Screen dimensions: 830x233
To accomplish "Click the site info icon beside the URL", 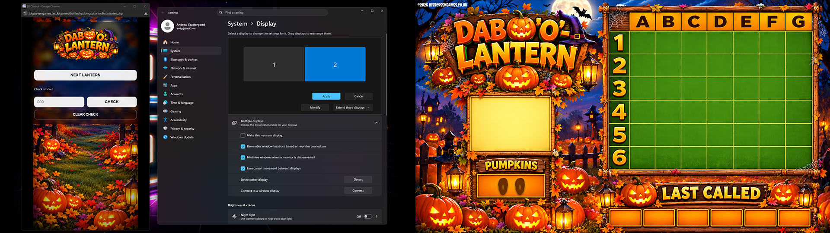I will point(25,13).
